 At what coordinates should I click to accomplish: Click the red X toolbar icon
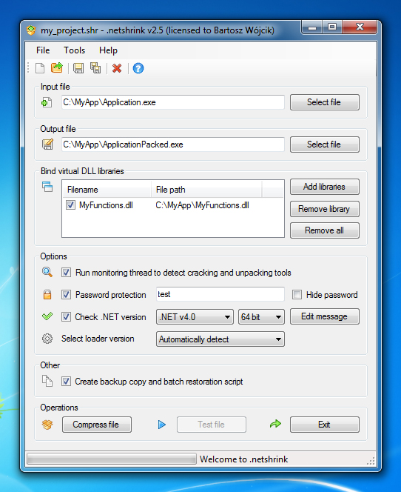117,68
